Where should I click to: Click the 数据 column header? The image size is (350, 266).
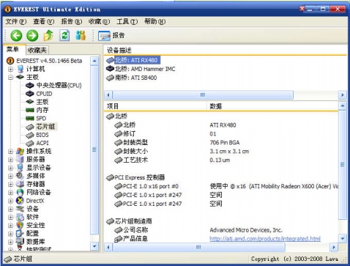[272, 106]
